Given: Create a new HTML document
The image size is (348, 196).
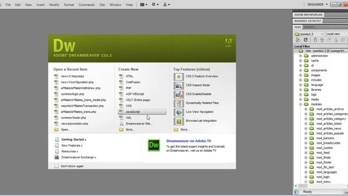Looking at the screenshot, I should pos(129,76).
